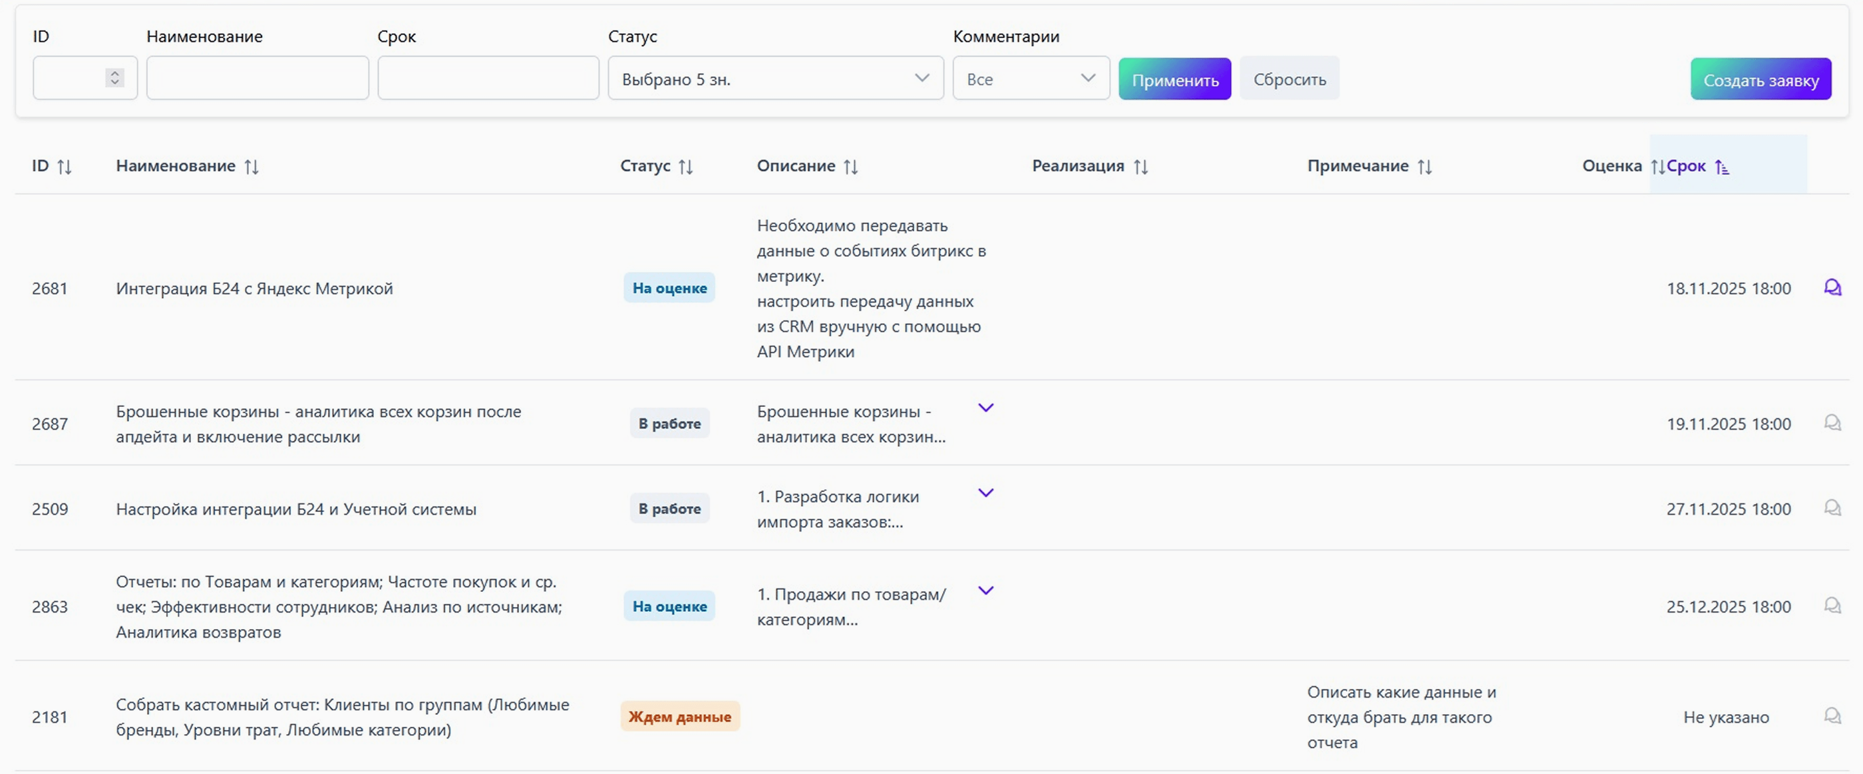Viewport: 1863px width, 774px height.
Task: Toggle ascending sort on Срок column
Action: pos(1722,167)
